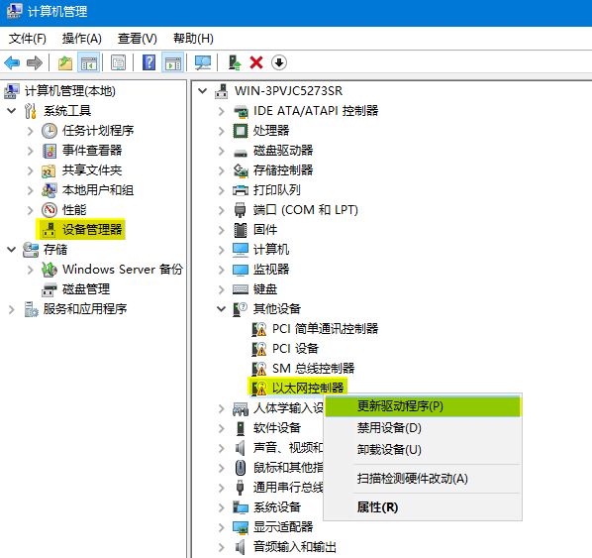Select the 通用串行总线 category label
The image size is (592, 558).
tap(288, 488)
